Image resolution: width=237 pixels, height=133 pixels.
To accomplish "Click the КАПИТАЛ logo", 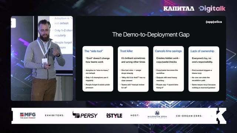I will [178, 8].
